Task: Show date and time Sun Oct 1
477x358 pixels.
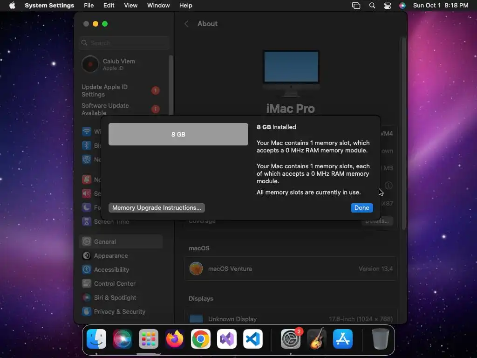Action: click(441, 6)
